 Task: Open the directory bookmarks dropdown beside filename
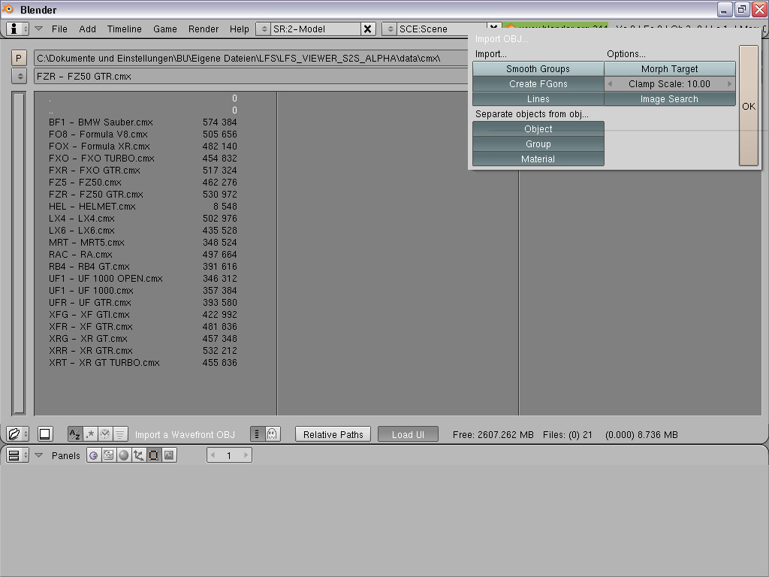click(x=19, y=76)
